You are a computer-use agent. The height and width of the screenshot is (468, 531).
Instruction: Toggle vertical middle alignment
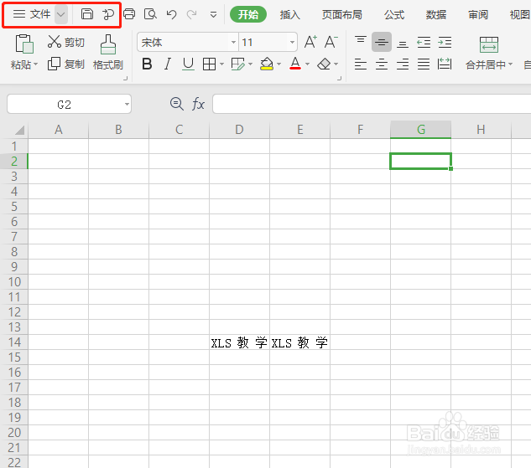tap(382, 42)
